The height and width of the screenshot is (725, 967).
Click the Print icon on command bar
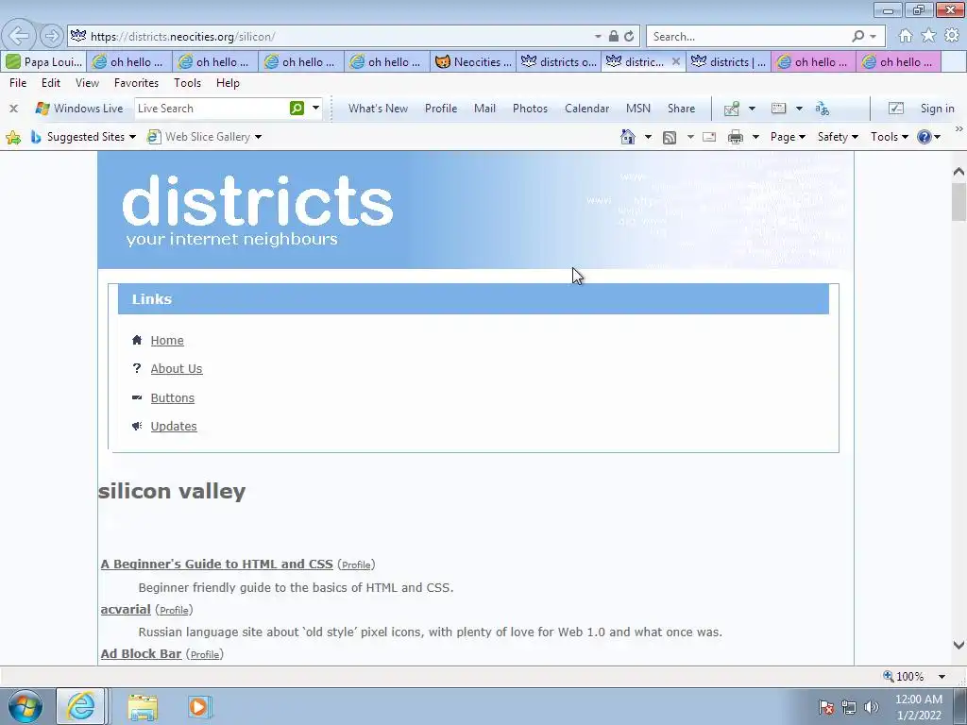pyautogui.click(x=735, y=137)
